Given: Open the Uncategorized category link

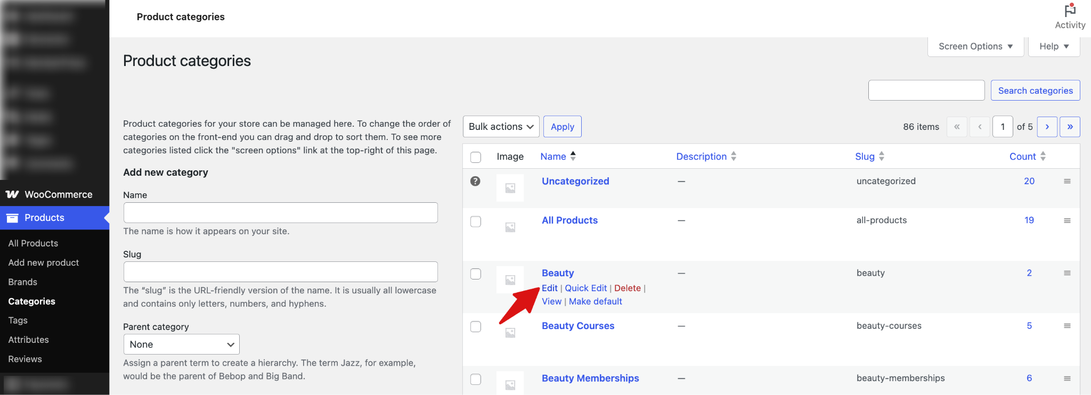Looking at the screenshot, I should 575,181.
